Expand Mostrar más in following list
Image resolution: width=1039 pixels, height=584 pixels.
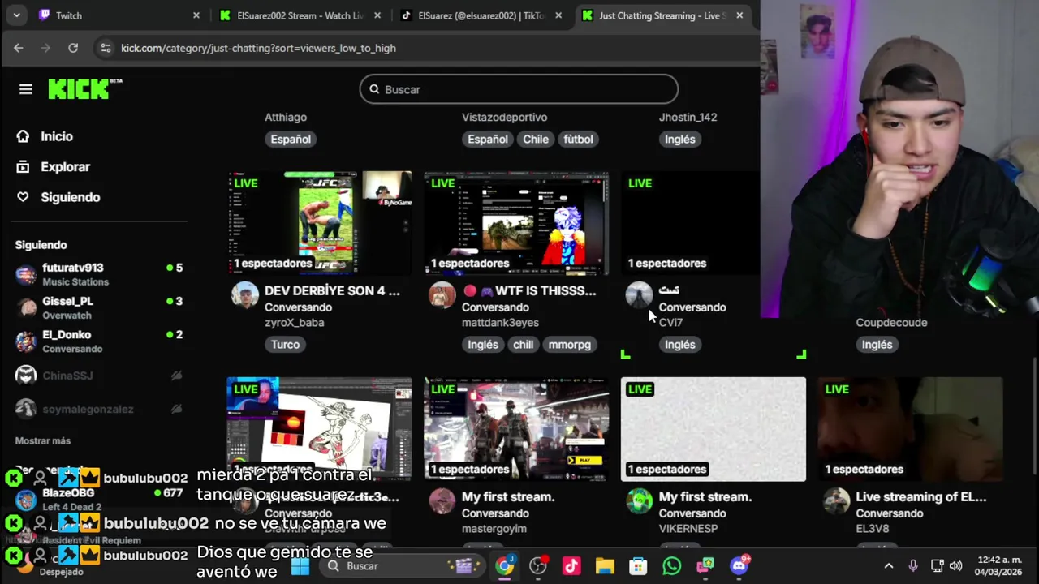tap(42, 440)
